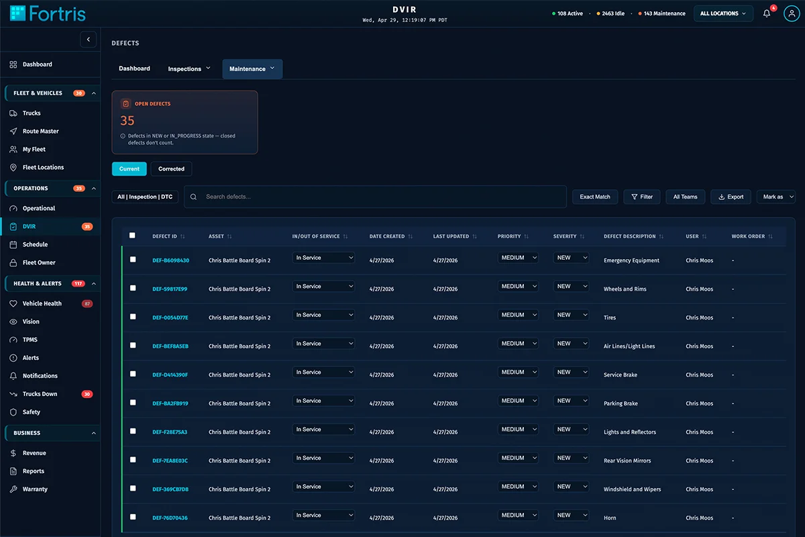Click the Dashboard grid icon in the sidebar
805x537 pixels.
pos(13,64)
